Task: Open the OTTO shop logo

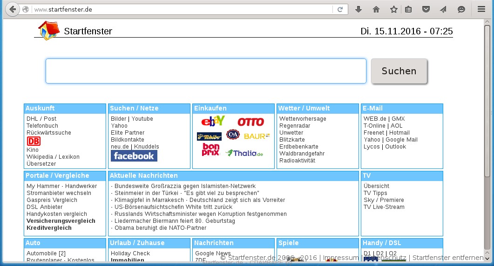Action: [250, 122]
